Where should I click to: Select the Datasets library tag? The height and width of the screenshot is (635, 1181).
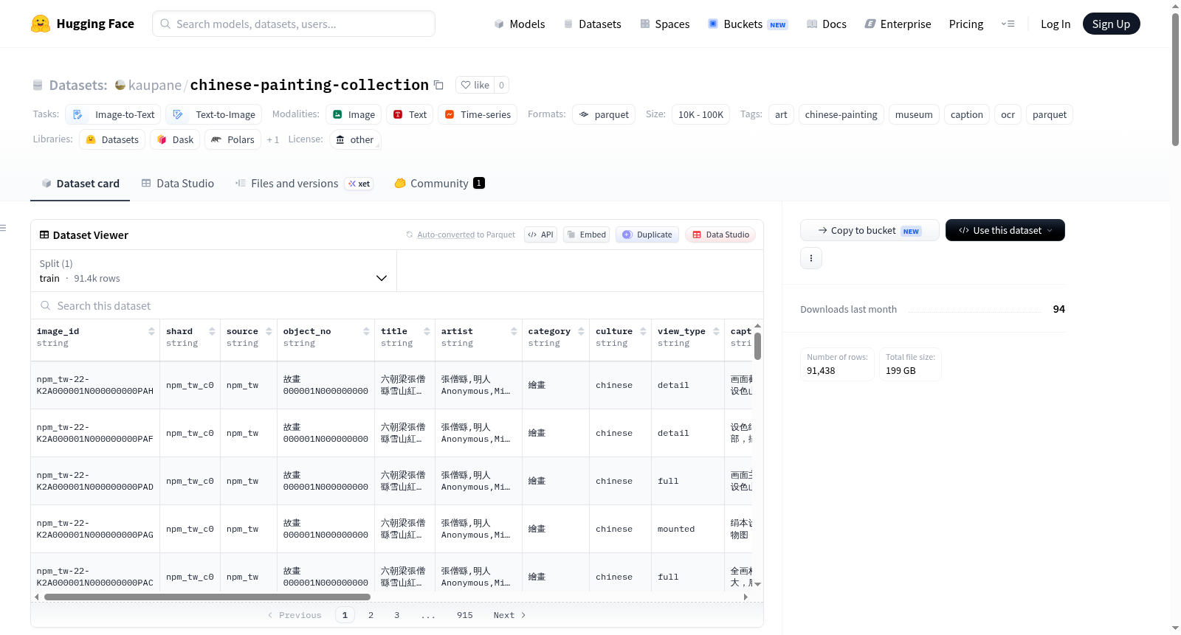tap(112, 139)
